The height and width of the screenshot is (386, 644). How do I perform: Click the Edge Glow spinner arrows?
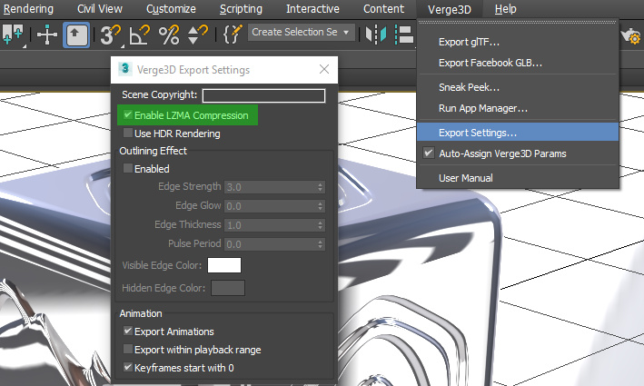coord(321,206)
